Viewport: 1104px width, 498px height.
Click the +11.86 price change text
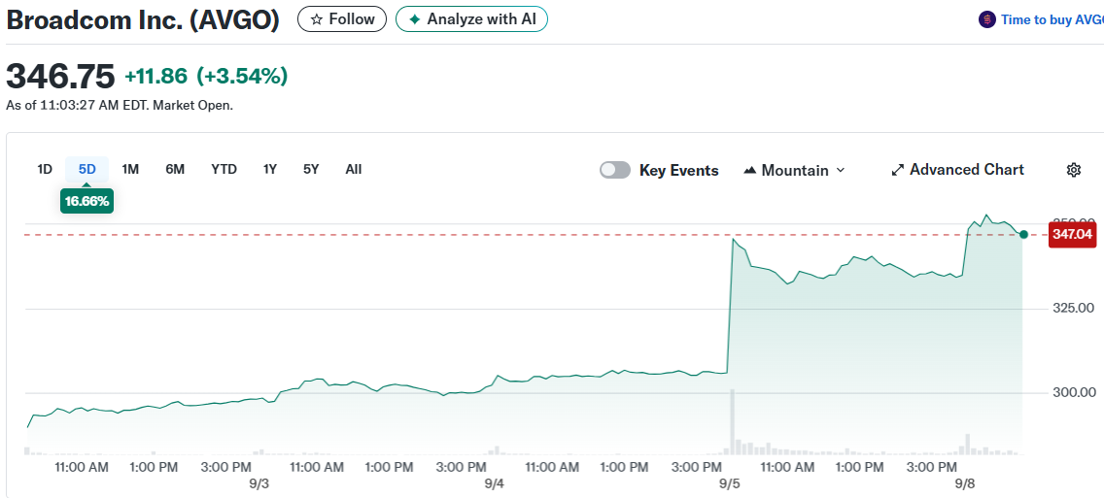click(x=156, y=76)
